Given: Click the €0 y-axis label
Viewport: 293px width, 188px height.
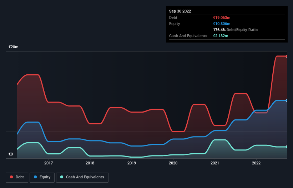Looking at the screenshot, I should [11, 154].
